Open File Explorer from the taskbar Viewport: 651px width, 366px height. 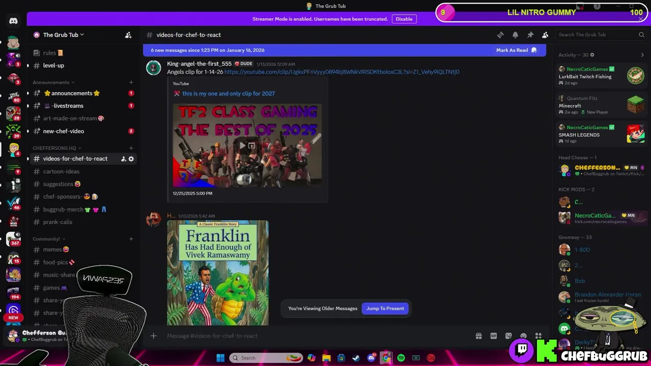pyautogui.click(x=326, y=358)
